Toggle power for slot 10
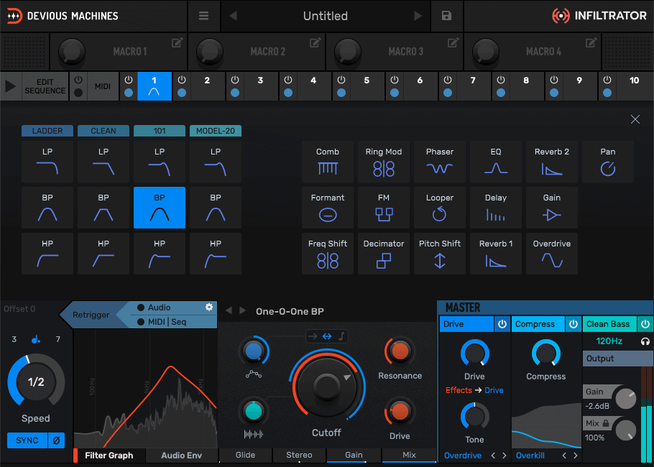Screen dimensions: 654x467 click(x=607, y=79)
